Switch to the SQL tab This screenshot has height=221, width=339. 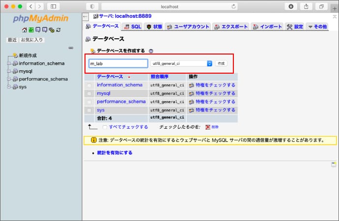click(x=133, y=27)
